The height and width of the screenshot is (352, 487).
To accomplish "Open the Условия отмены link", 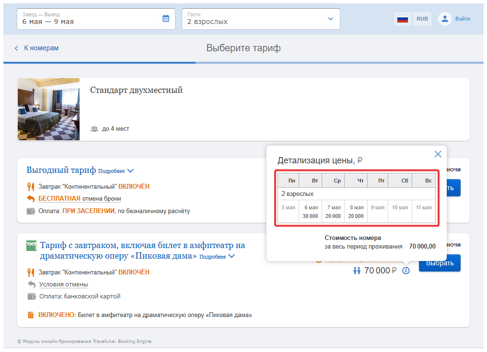I will point(64,284).
